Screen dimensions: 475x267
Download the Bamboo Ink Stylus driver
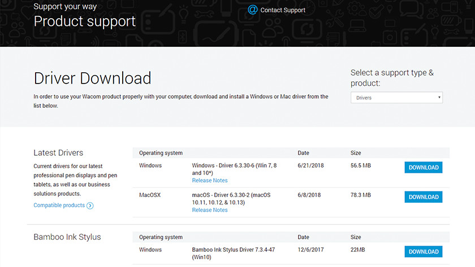pos(423,252)
